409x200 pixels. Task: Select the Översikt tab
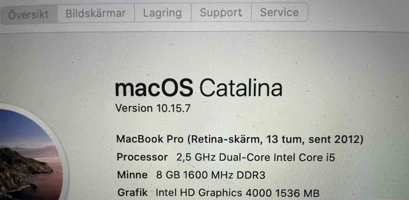point(29,14)
